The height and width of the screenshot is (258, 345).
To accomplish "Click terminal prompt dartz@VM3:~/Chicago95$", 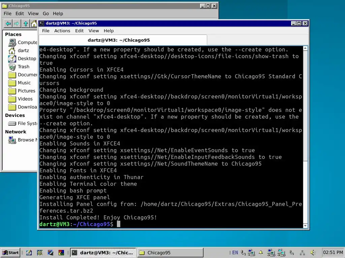I will (76, 224).
